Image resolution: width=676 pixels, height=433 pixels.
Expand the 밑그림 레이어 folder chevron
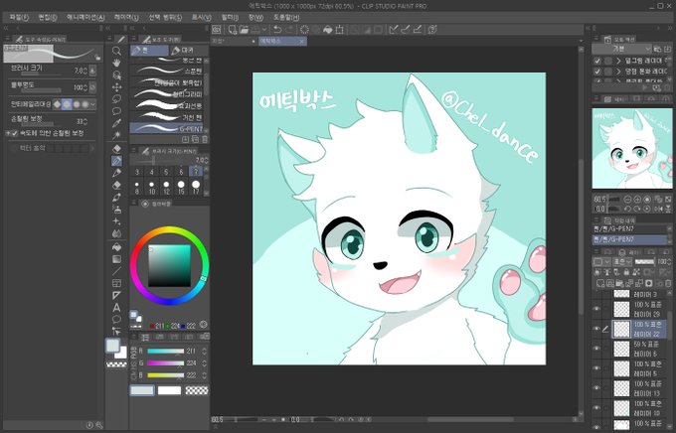[619, 61]
